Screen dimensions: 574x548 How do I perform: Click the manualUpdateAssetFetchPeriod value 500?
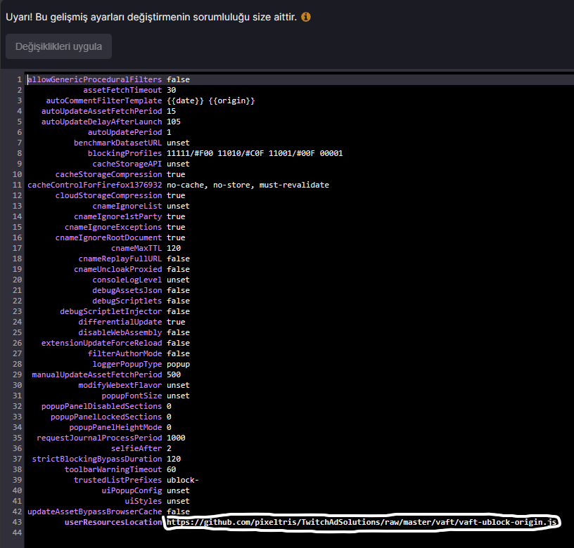tap(174, 374)
